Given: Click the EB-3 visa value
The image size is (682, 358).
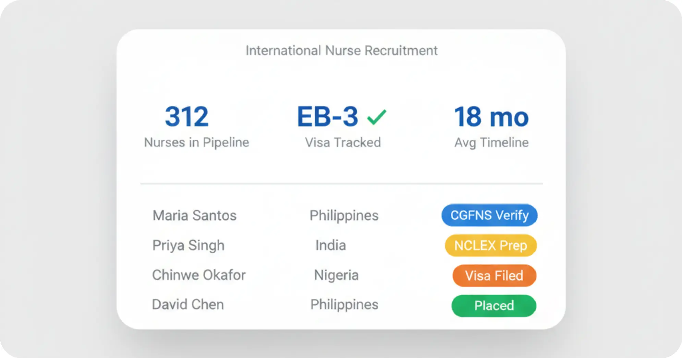Looking at the screenshot, I should [x=328, y=116].
